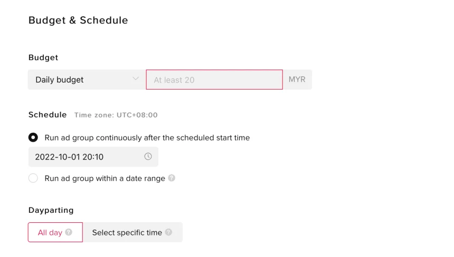454x257 pixels.
Task: Click the clock icon in start time field
Action: tap(148, 156)
